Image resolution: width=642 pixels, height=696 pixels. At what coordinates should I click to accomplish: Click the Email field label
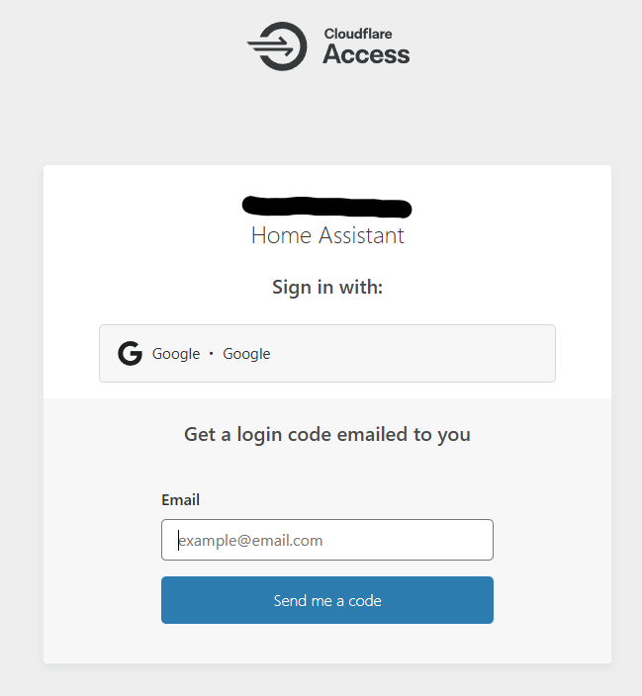pos(180,500)
